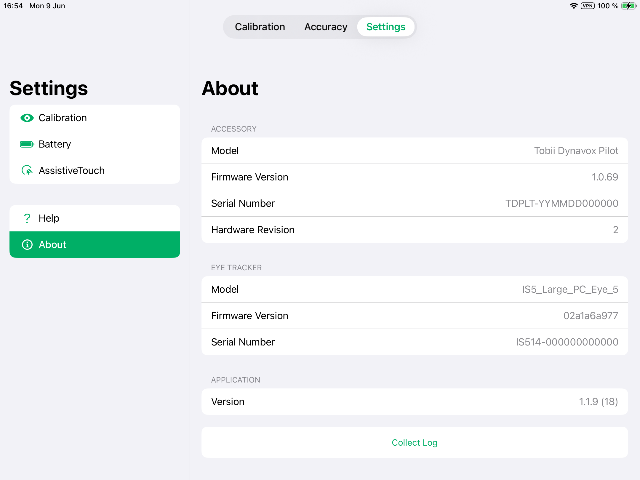640x480 pixels.
Task: Switch to the Calibration tab
Action: click(260, 27)
